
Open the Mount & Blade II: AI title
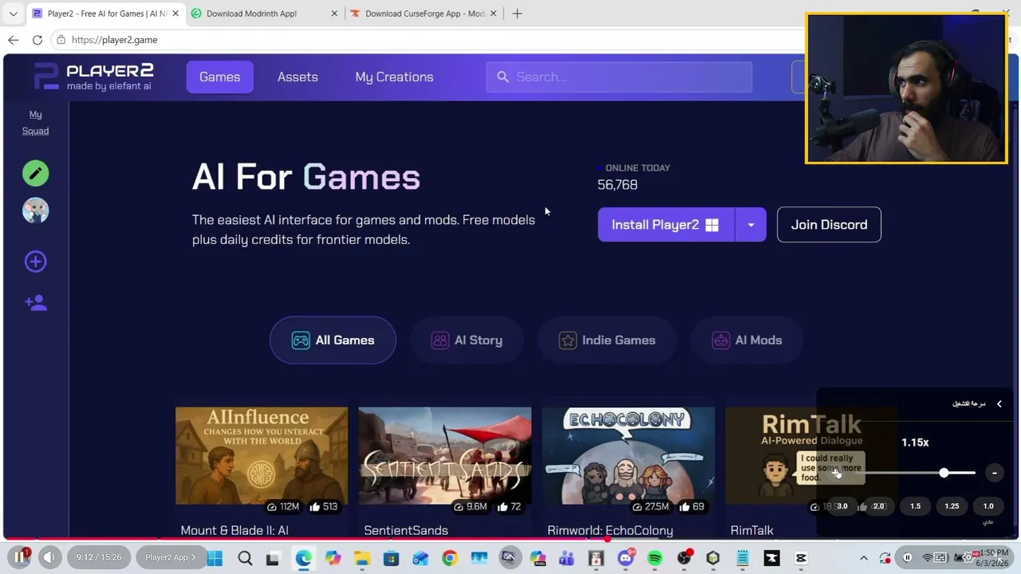235,530
